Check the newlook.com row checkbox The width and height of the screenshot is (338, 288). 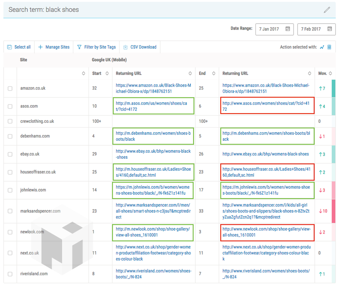click(x=10, y=232)
